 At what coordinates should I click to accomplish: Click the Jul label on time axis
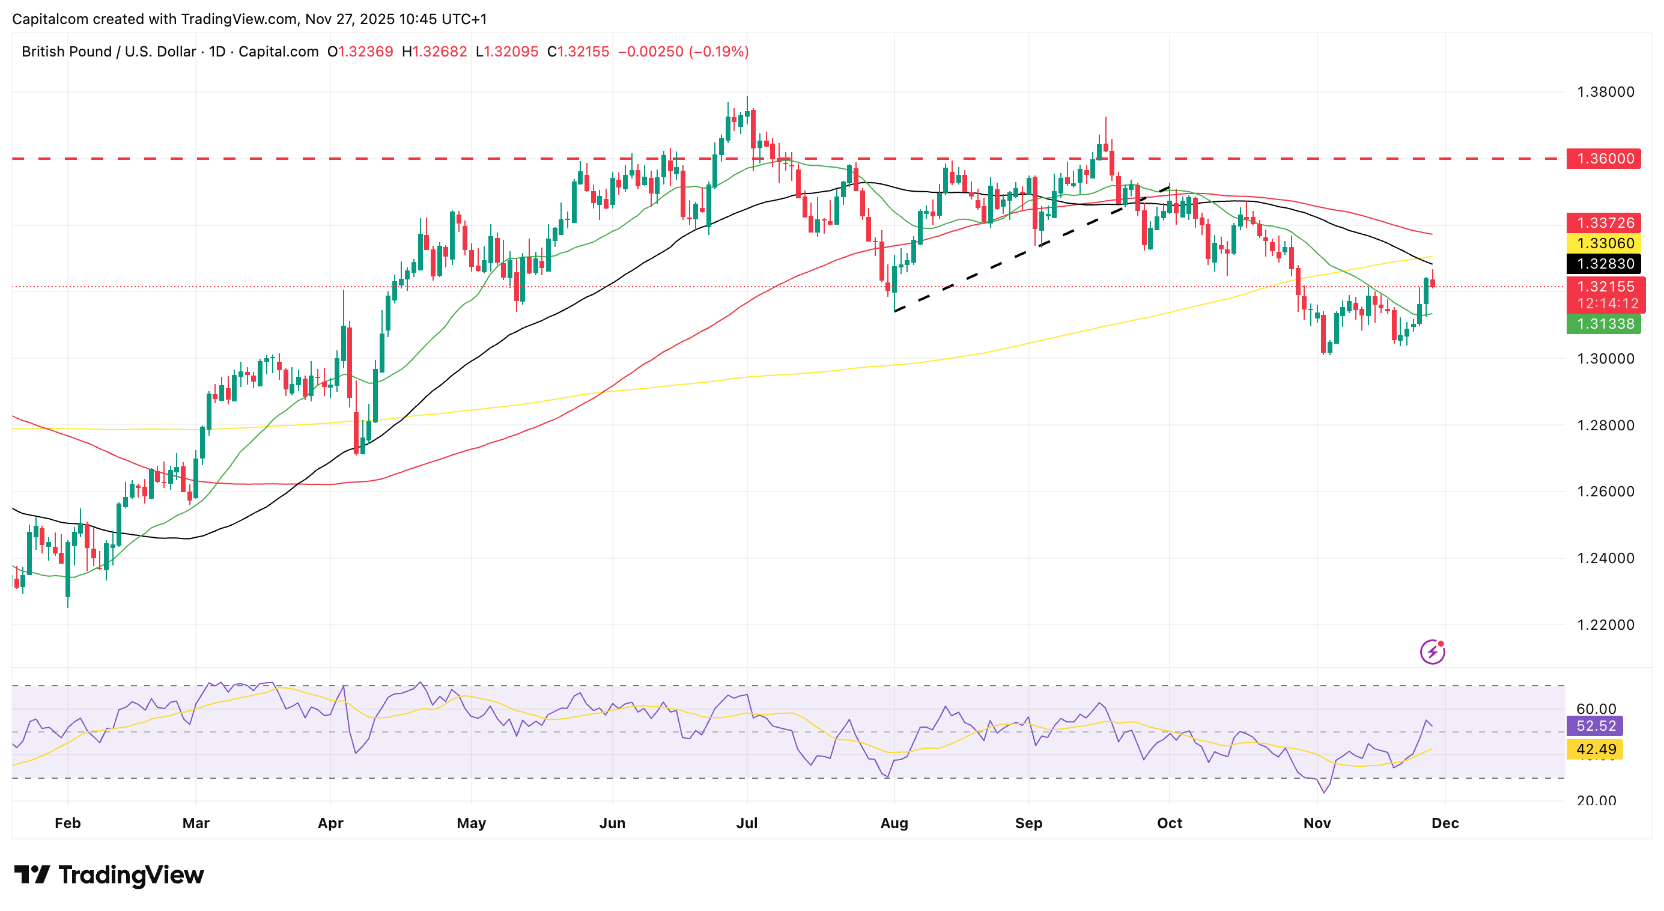(747, 823)
